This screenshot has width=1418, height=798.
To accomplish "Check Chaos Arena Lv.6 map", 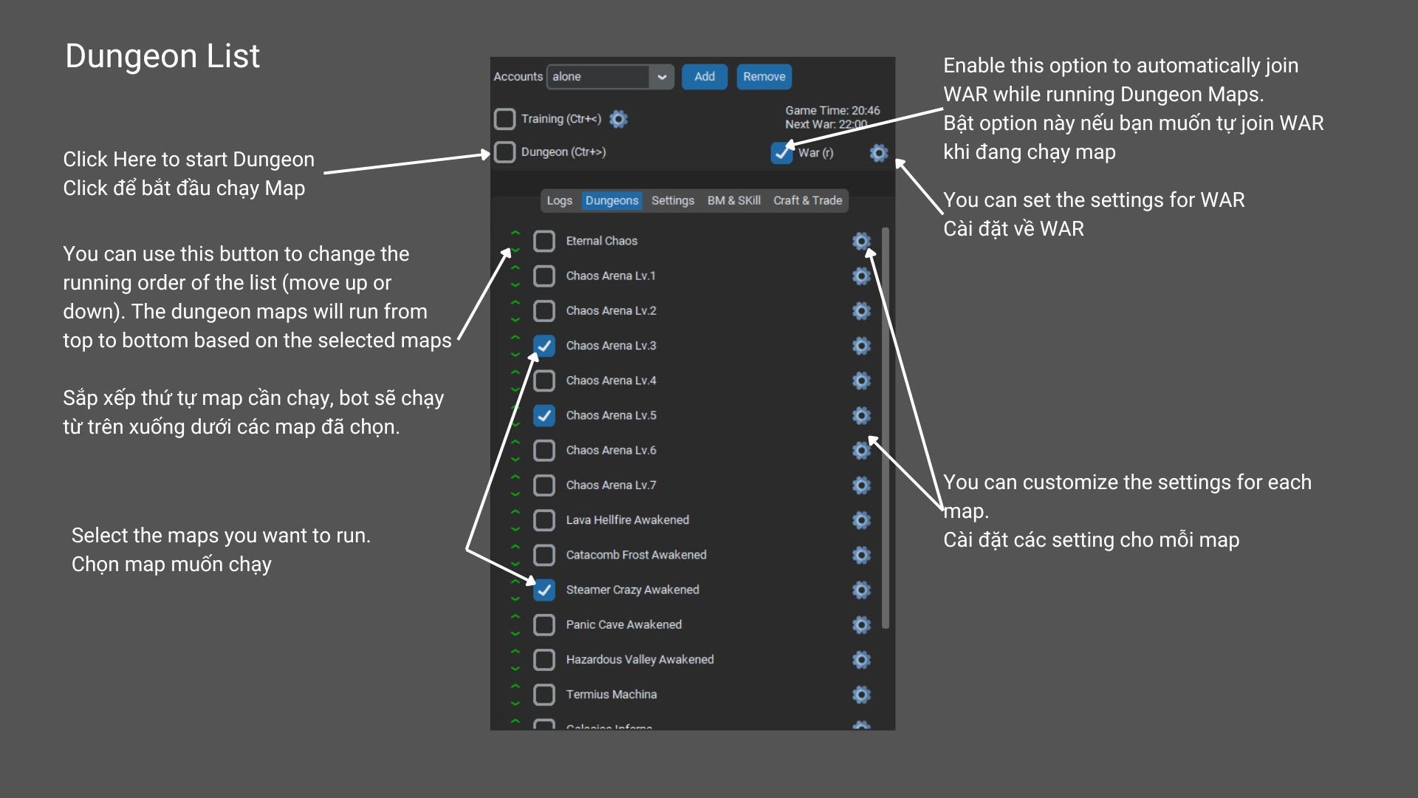I will 544,450.
